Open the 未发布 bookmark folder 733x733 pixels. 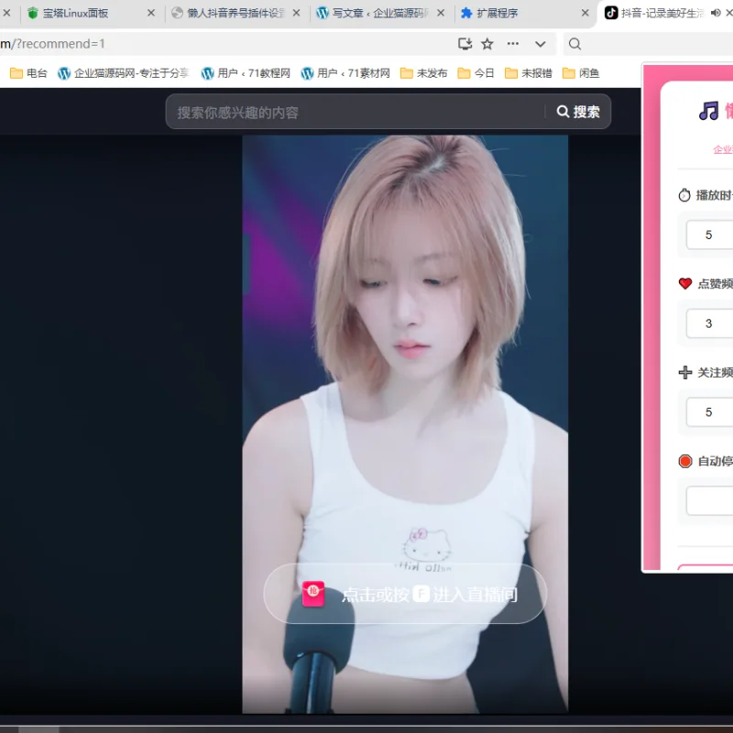click(x=424, y=73)
